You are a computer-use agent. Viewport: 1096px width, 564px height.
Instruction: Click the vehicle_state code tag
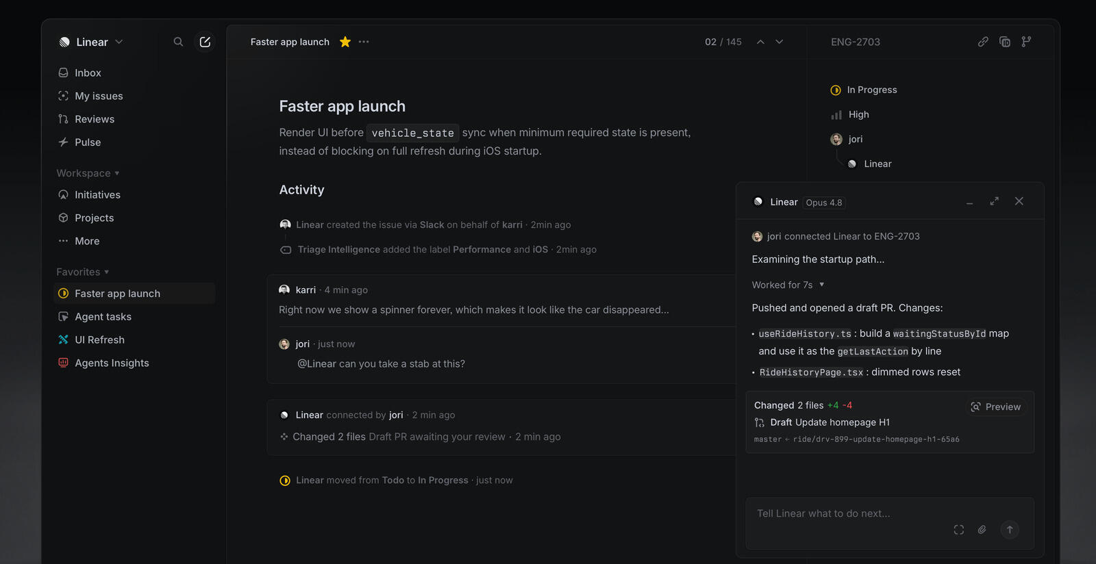point(413,133)
